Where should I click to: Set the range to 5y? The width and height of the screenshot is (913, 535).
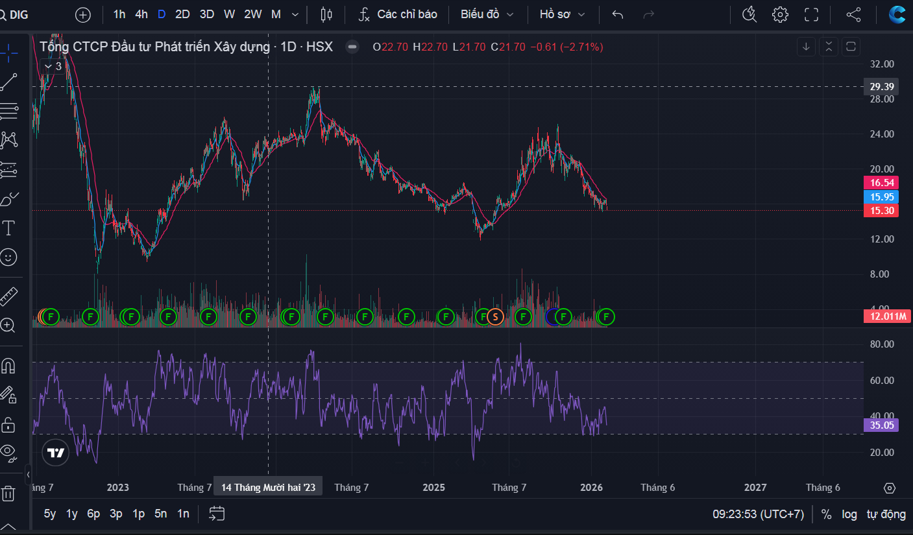click(x=50, y=514)
